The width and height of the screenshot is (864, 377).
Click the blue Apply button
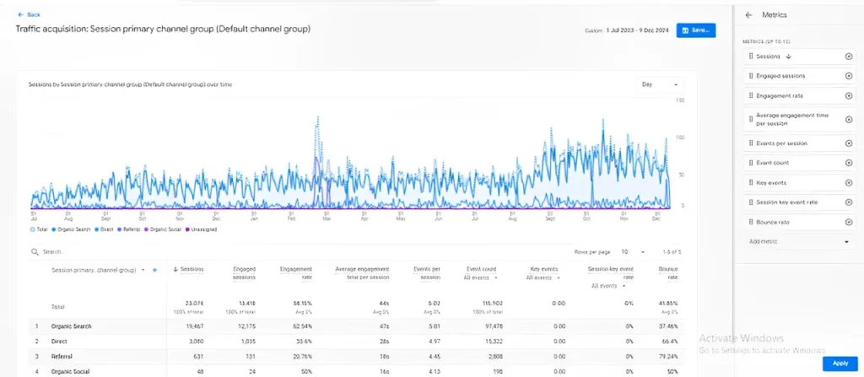840,363
